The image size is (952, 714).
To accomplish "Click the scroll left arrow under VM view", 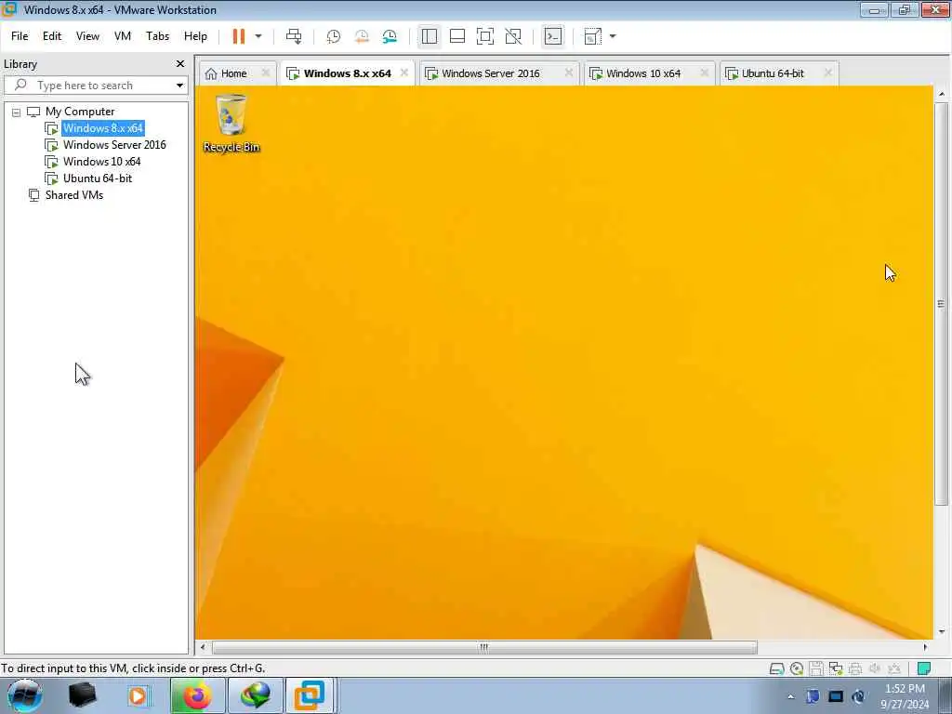I will [x=203, y=647].
